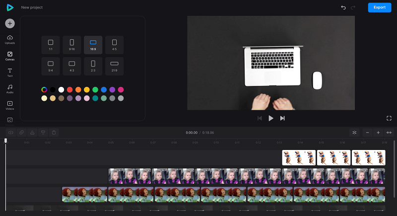Skip to the beginning of video

(x=260, y=118)
